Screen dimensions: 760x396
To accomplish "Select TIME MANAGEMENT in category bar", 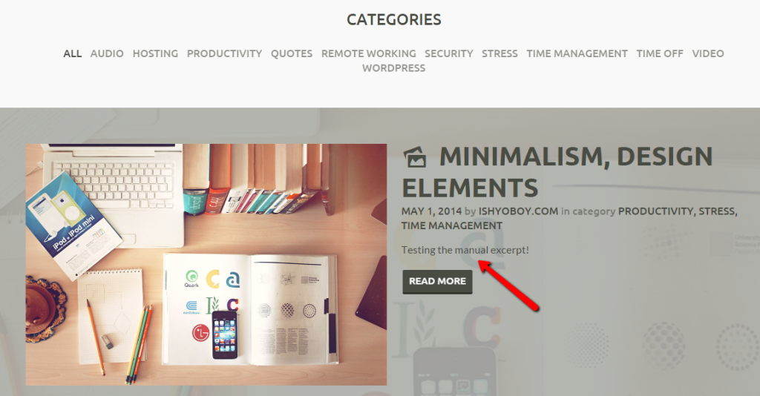I will (x=577, y=53).
